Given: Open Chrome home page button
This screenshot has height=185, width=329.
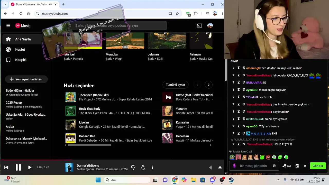Looking at the screenshot, I should pyautogui.click(x=29, y=14).
